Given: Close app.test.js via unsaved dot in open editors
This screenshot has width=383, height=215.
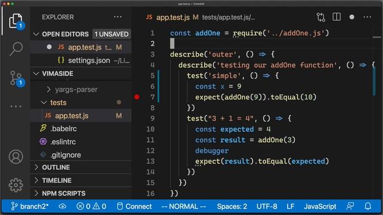Looking at the screenshot, I should pos(49,47).
